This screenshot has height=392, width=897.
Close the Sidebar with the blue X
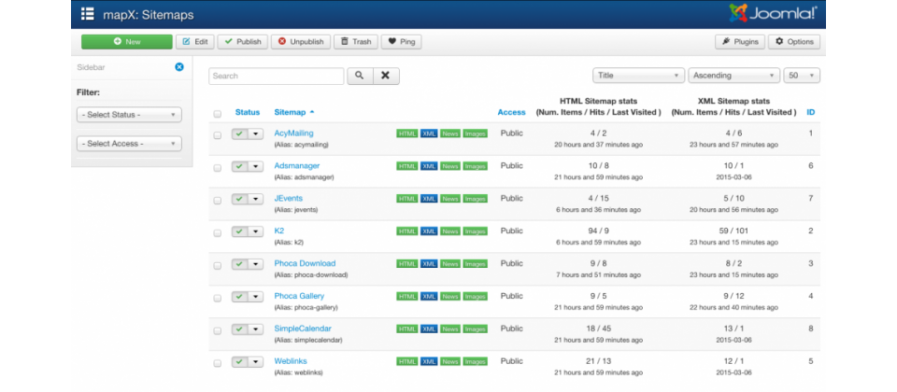click(x=179, y=67)
